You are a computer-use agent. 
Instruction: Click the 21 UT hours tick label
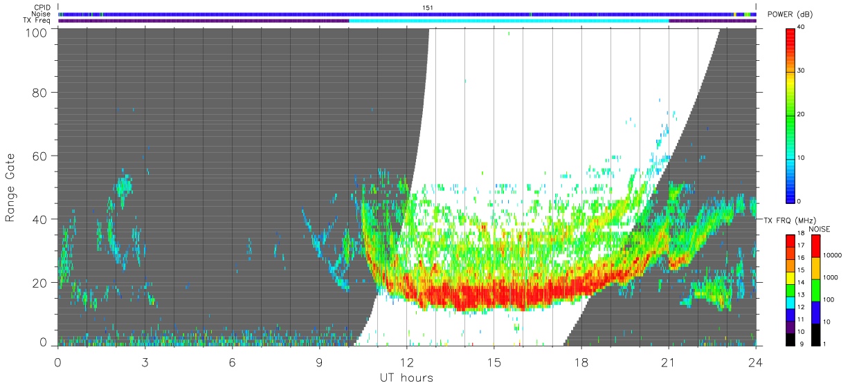tap(668, 361)
